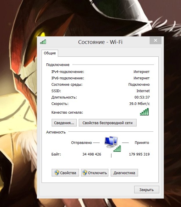
Task: Click the Подключение section header
Action: tap(58, 65)
